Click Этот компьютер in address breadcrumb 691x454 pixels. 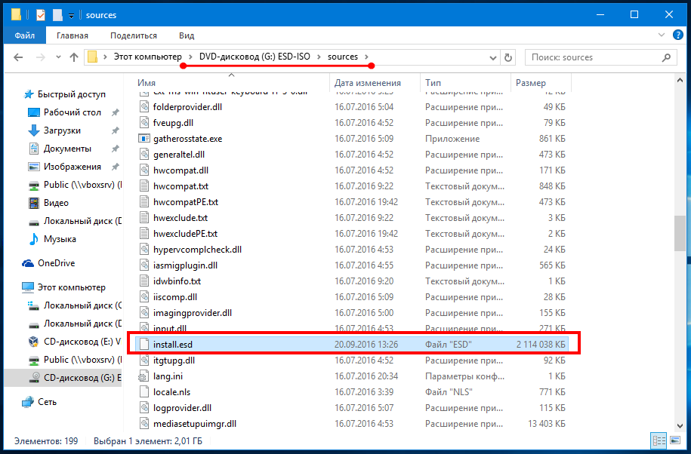(147, 57)
